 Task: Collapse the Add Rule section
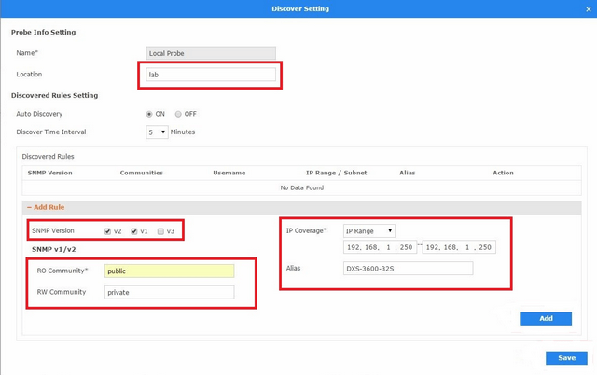point(45,207)
